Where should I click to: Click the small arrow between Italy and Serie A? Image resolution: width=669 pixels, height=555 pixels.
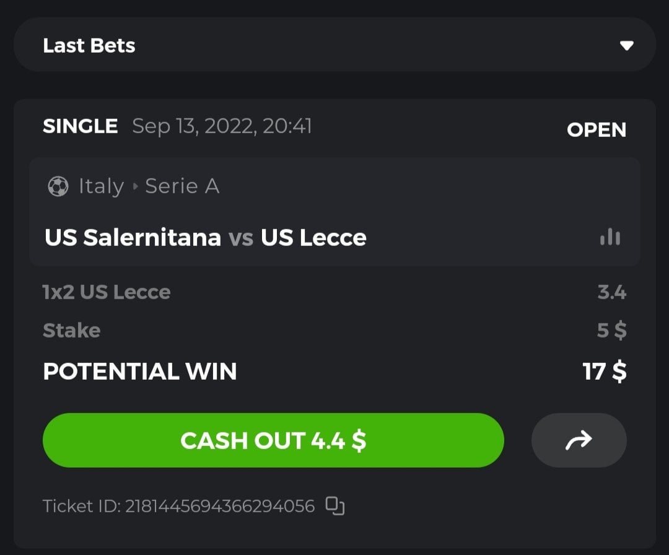135,187
